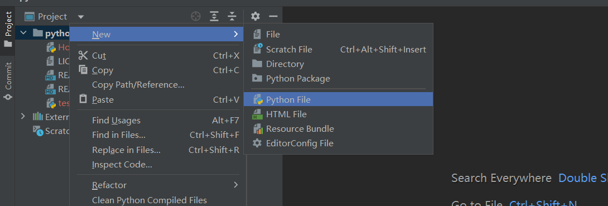Create a new File from submenu

pos(338,35)
